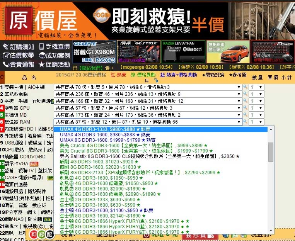Click the mcgeorge 02/08 10:54 ticker entry
Screen dimensions: 295x241
pos(147,67)
